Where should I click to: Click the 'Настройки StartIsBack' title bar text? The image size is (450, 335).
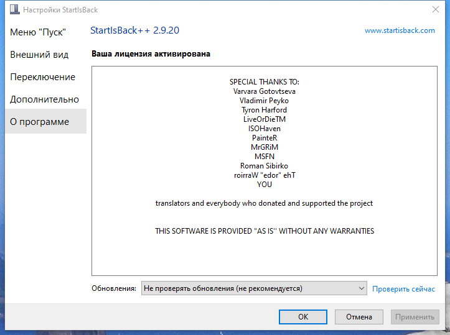point(60,10)
